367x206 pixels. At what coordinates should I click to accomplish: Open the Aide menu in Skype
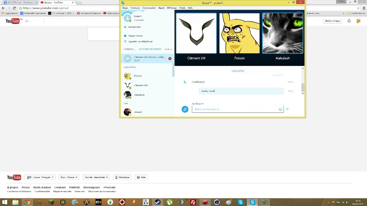coord(190,8)
